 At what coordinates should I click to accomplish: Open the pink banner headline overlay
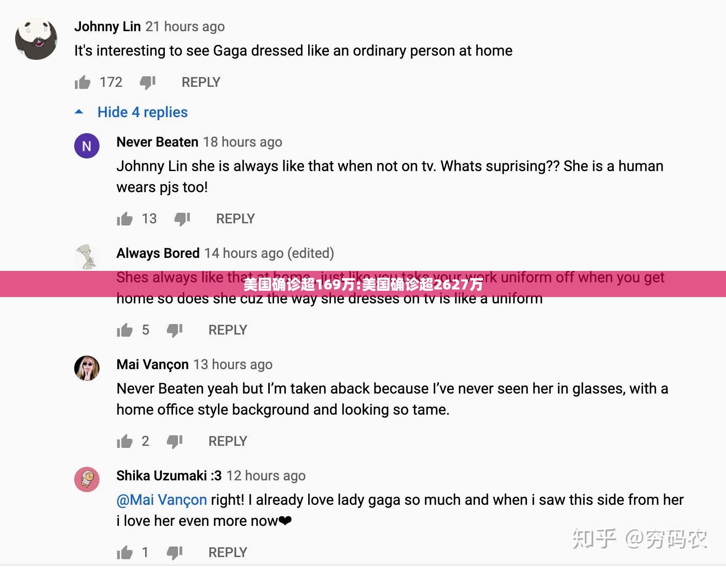(x=363, y=284)
